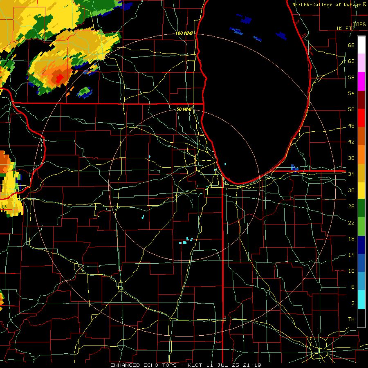368x368 pixels.
Task: Select the "50" scale label
Action: [351, 109]
